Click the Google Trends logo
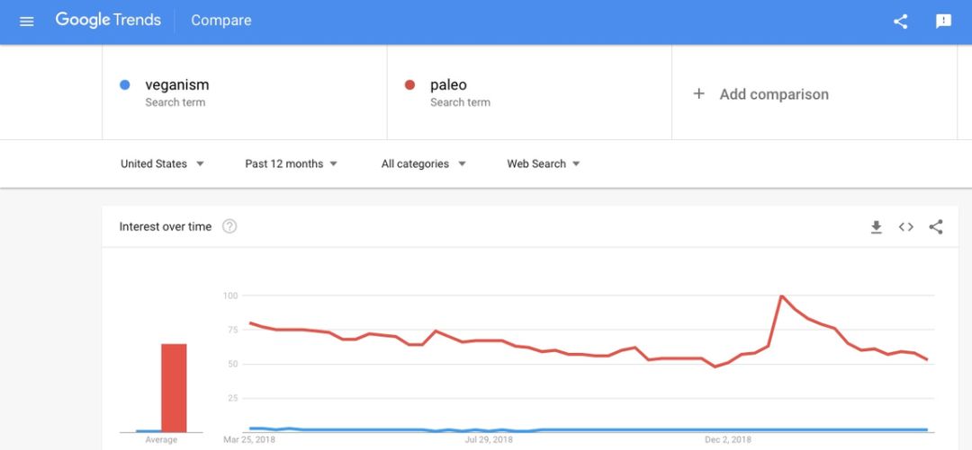The image size is (972, 450). coord(108,21)
